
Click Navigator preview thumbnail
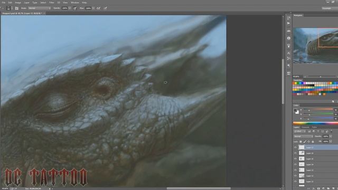pos(316,45)
